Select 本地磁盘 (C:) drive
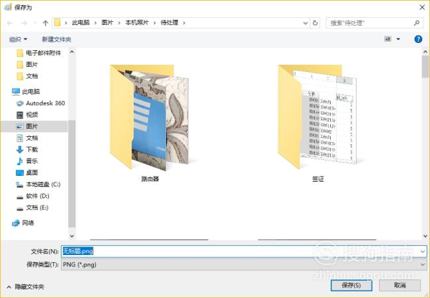 click(x=38, y=184)
